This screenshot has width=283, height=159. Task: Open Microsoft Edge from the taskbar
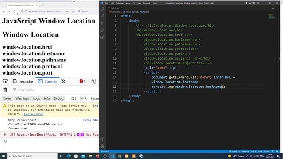tap(69, 156)
